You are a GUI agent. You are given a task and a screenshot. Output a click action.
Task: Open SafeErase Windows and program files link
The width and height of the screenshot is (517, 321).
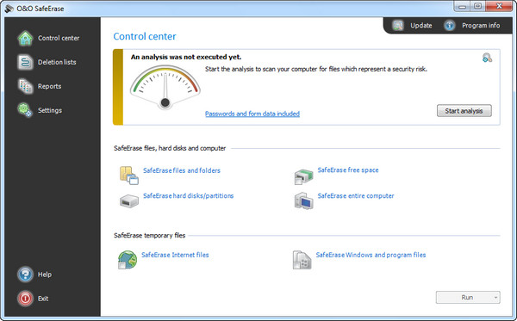tap(371, 255)
